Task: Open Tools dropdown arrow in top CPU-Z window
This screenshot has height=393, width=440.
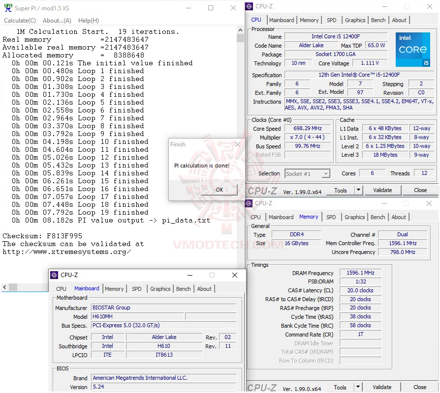Action: coord(358,190)
